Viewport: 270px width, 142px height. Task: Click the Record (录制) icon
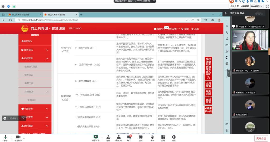(141, 137)
